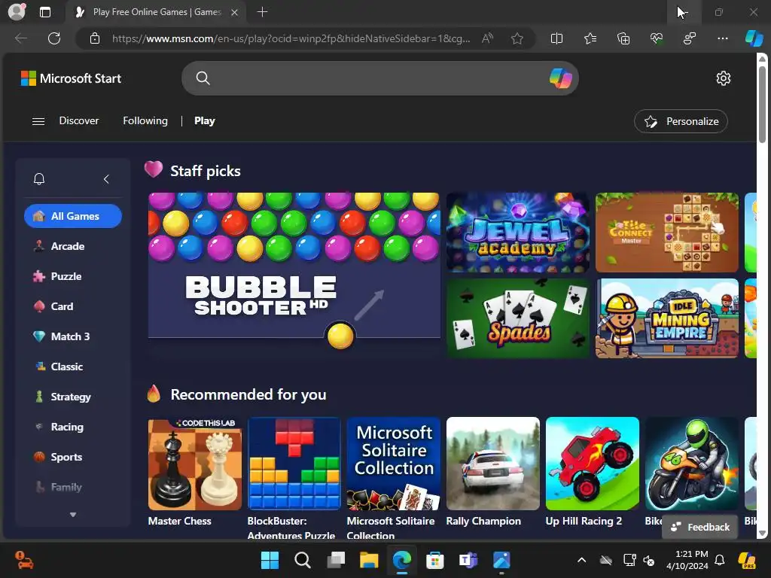This screenshot has height=578, width=771.
Task: Open Jewel Academy game thumbnail
Action: point(518,233)
